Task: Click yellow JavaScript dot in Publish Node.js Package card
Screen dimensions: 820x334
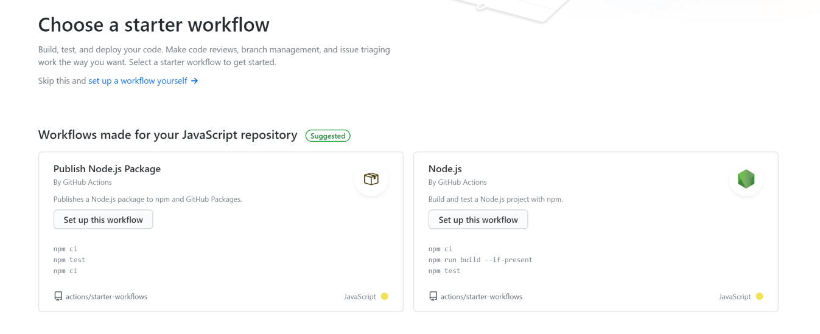Action: tap(384, 296)
